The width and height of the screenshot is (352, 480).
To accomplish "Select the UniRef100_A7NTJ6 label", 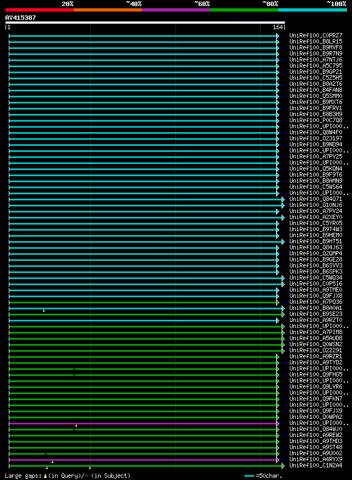I will (x=316, y=59).
